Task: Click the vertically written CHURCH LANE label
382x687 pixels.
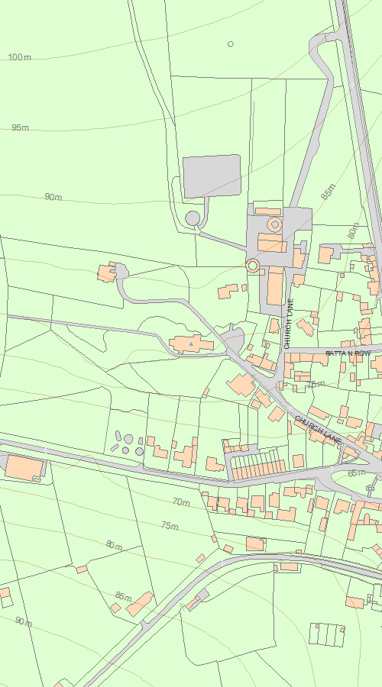Action: [x=287, y=324]
